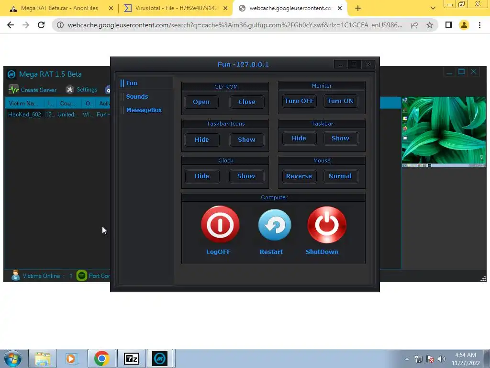Select the MessageBox section in sidebar
The image size is (490, 368).
(146, 110)
